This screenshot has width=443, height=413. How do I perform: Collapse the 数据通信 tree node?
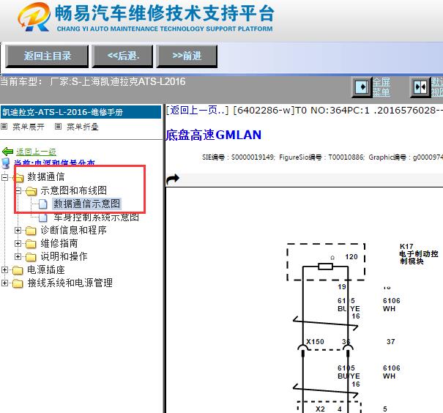4,177
